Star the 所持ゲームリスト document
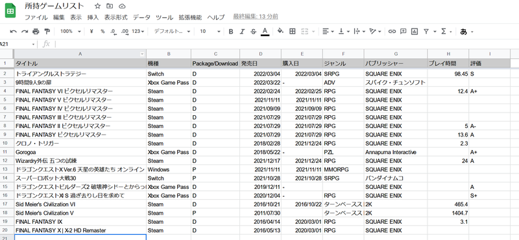519x240 pixels. (x=97, y=6)
